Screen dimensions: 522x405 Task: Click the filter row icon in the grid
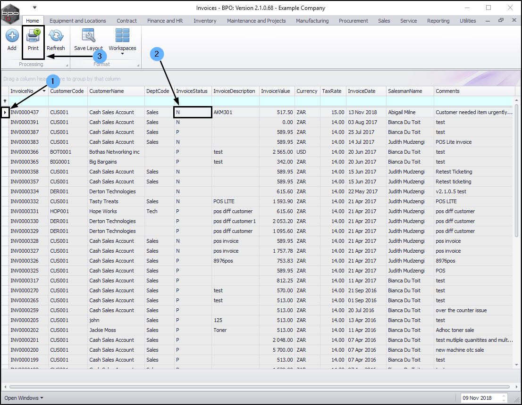point(5,101)
